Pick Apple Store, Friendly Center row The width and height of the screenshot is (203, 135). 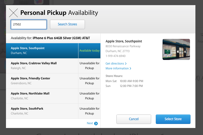(x=42, y=81)
